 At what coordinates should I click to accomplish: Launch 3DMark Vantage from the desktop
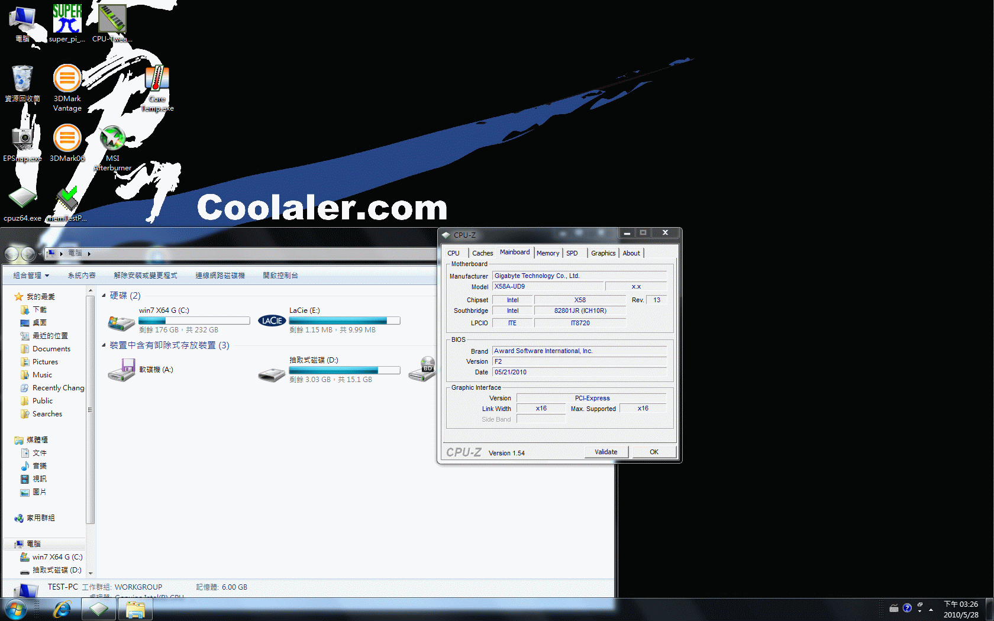point(67,88)
